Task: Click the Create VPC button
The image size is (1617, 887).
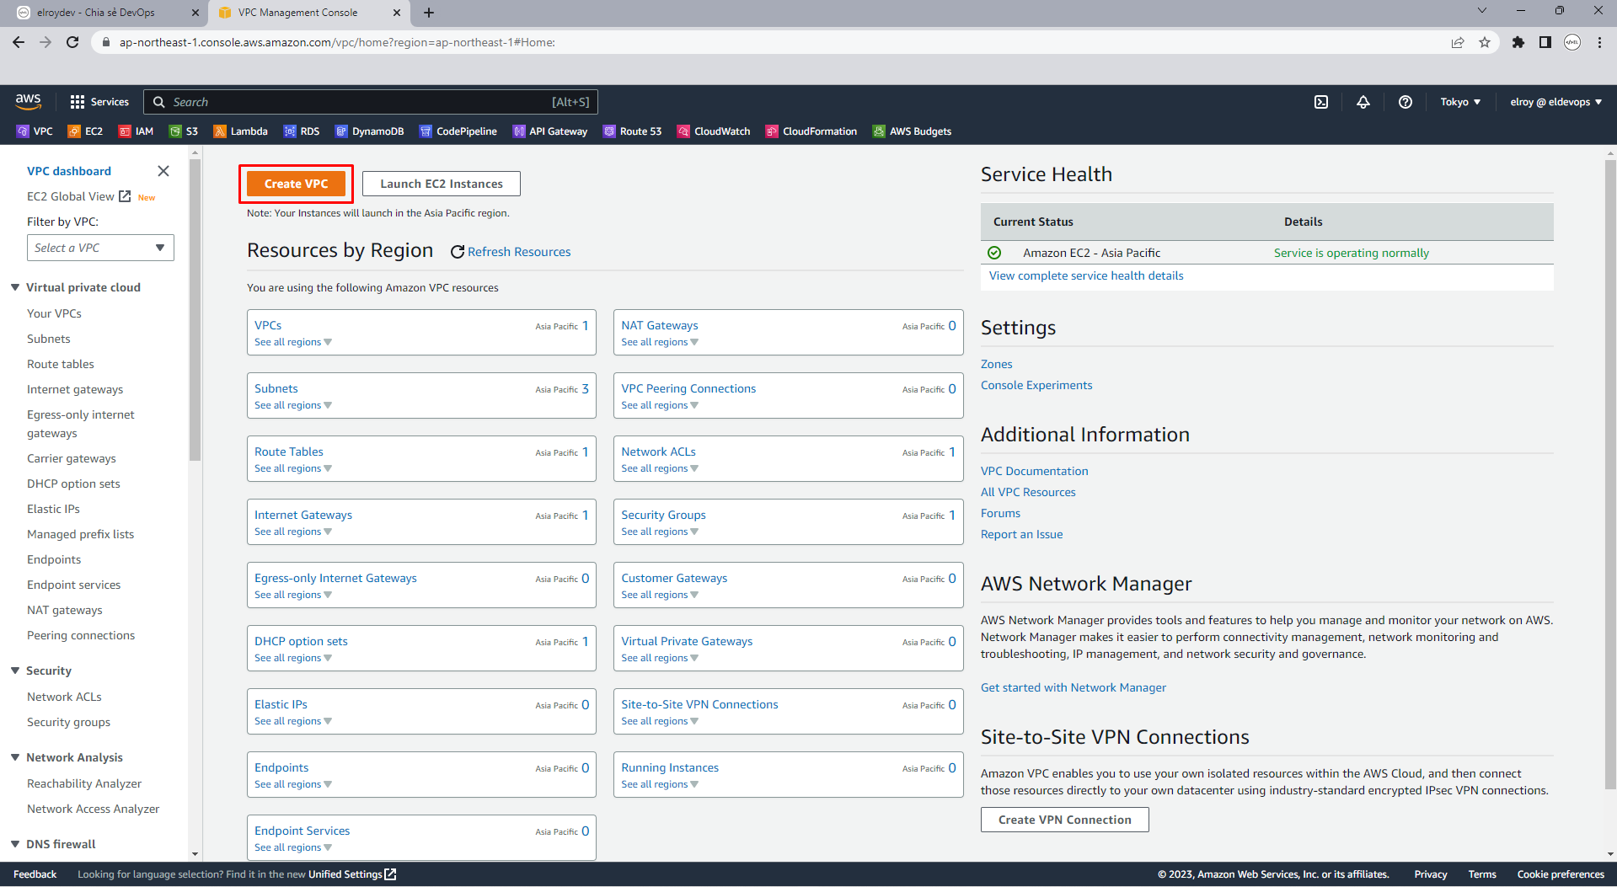Action: pos(296,184)
